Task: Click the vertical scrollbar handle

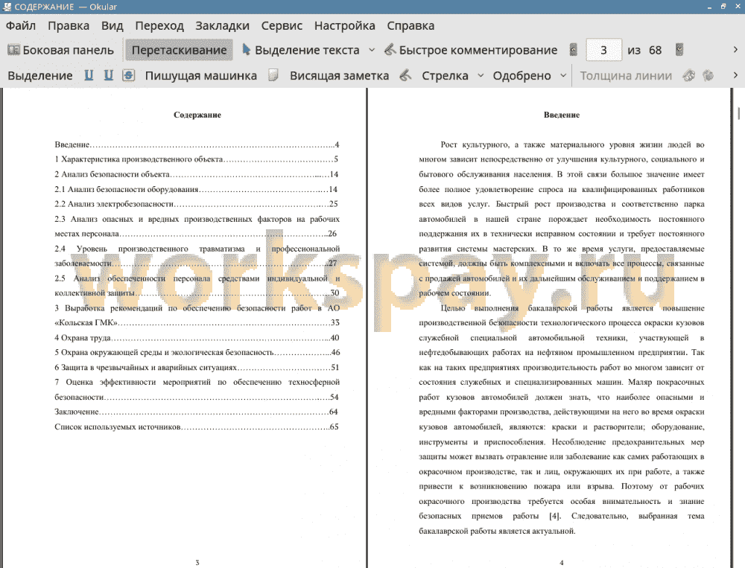Action: [x=739, y=113]
